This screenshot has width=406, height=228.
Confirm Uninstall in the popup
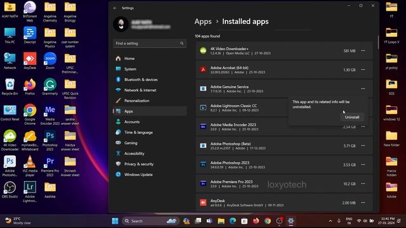(x=352, y=117)
